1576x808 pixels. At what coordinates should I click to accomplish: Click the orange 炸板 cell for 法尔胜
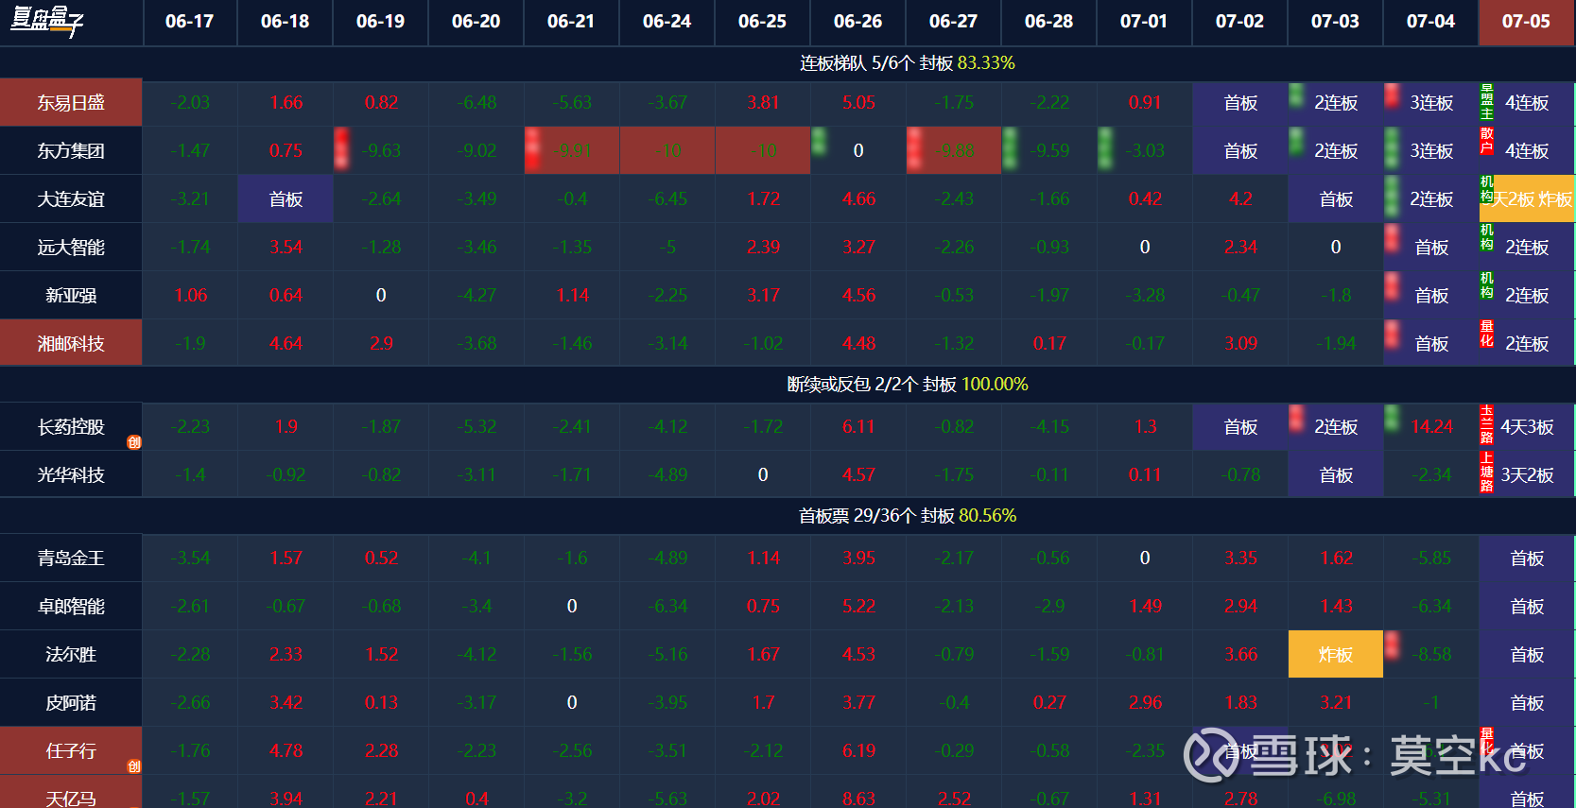1335,655
